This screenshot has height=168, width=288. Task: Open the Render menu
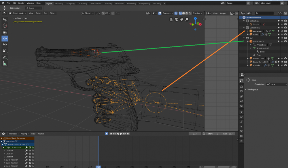(x=21, y=3)
